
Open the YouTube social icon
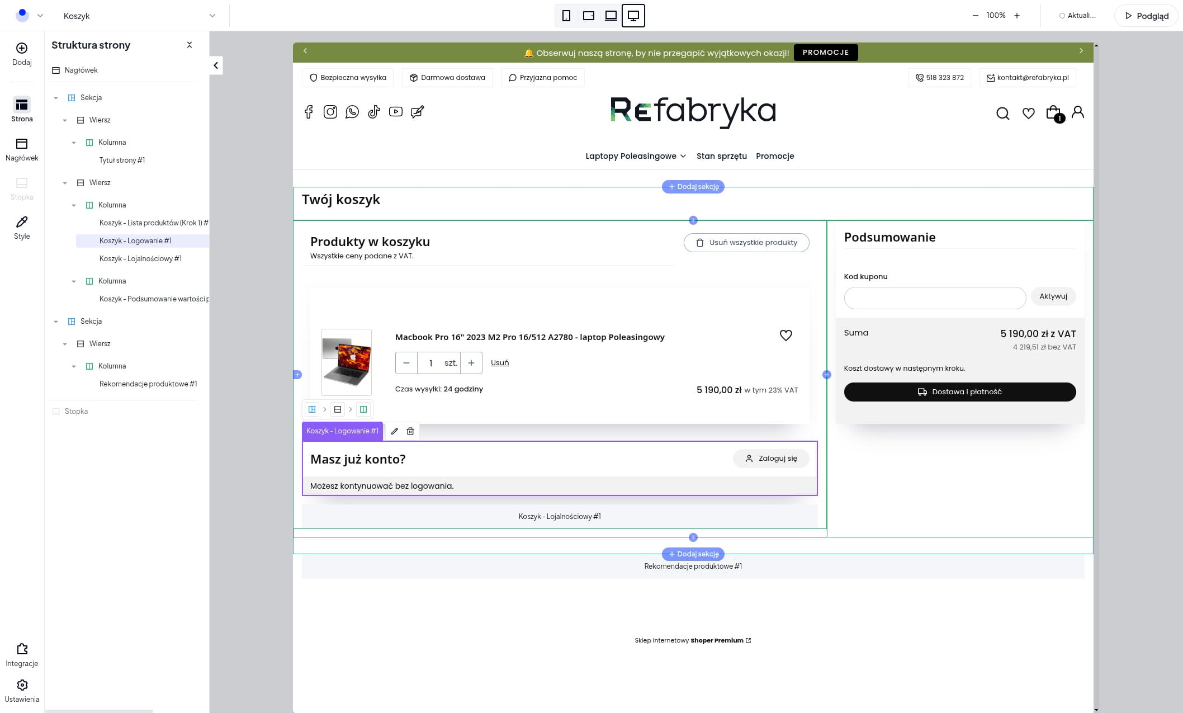396,112
